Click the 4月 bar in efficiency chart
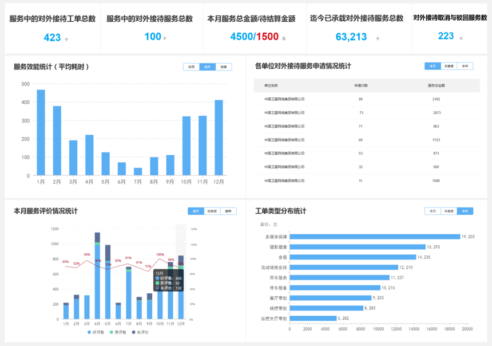The width and height of the screenshot is (492, 346). [89, 155]
